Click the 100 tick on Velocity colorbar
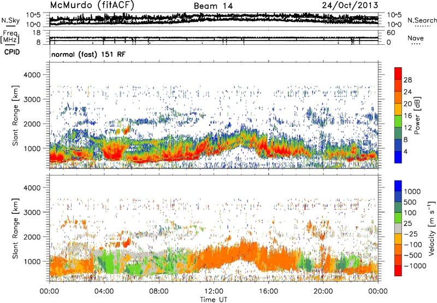The height and width of the screenshot is (303, 437). click(x=410, y=213)
